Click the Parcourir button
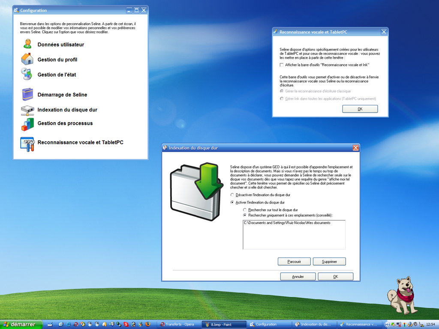 [294, 262]
